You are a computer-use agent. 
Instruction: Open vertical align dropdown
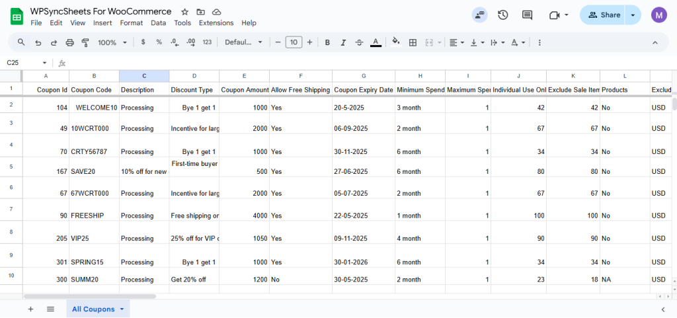pos(477,42)
